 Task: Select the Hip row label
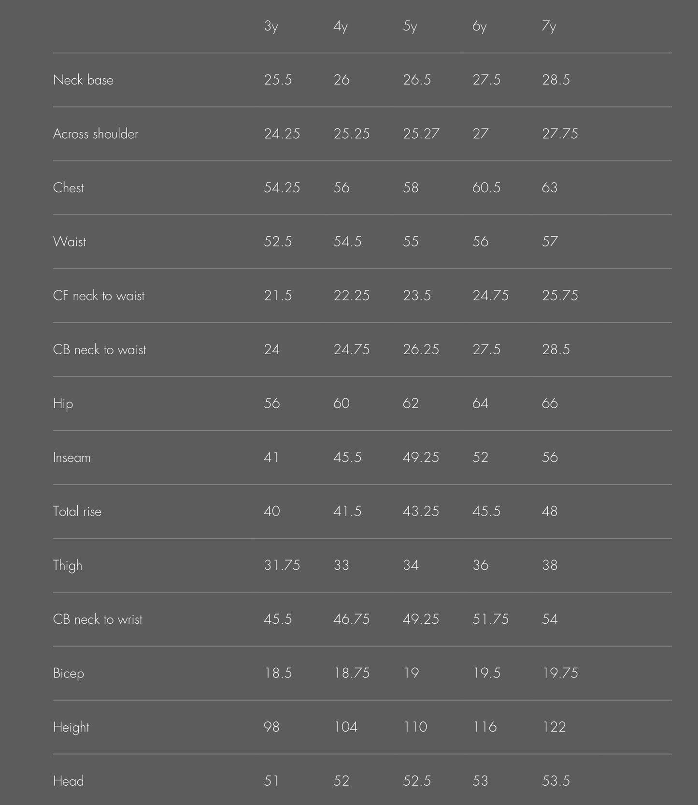click(63, 404)
